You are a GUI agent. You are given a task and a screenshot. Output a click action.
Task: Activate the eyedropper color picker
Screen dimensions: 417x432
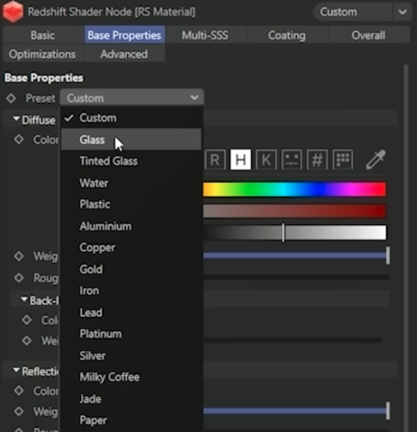[x=376, y=160]
